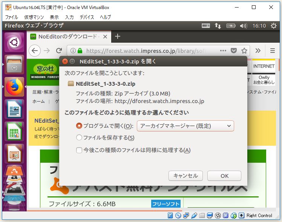Launch LibreOffice Calc from launcher

coord(14,131)
